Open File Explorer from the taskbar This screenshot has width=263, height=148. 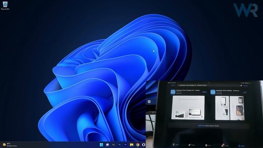[131, 145]
